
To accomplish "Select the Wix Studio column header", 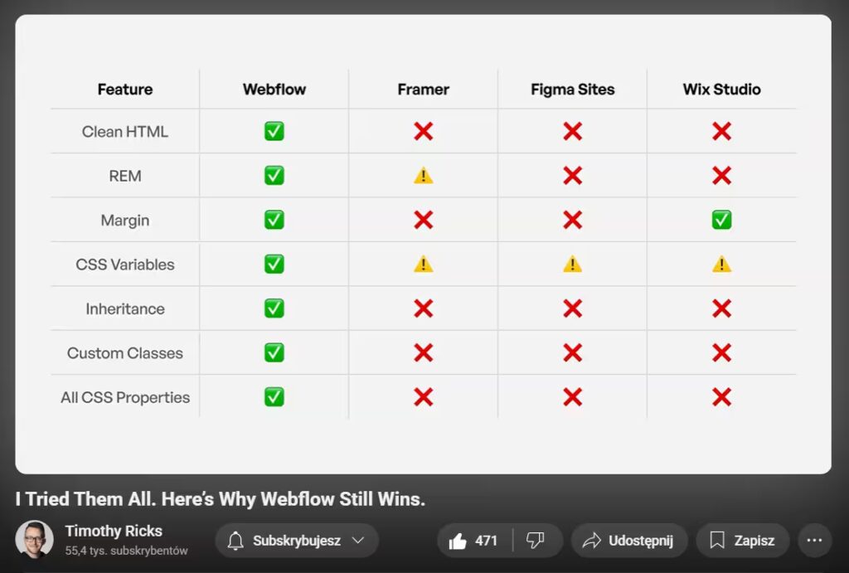I will [x=720, y=89].
